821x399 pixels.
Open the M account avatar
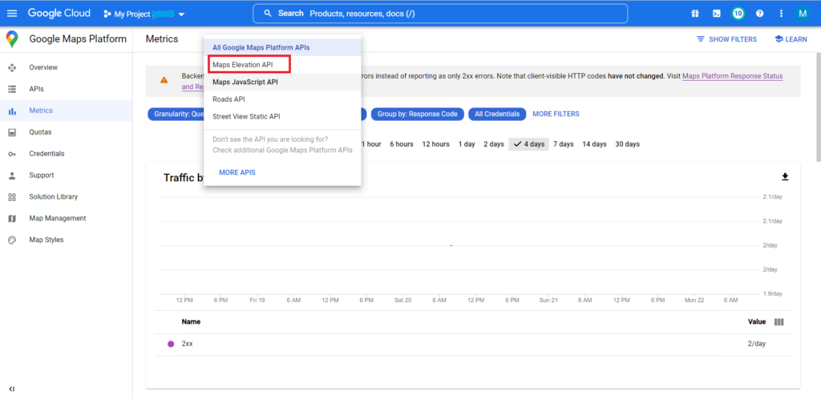(x=802, y=14)
